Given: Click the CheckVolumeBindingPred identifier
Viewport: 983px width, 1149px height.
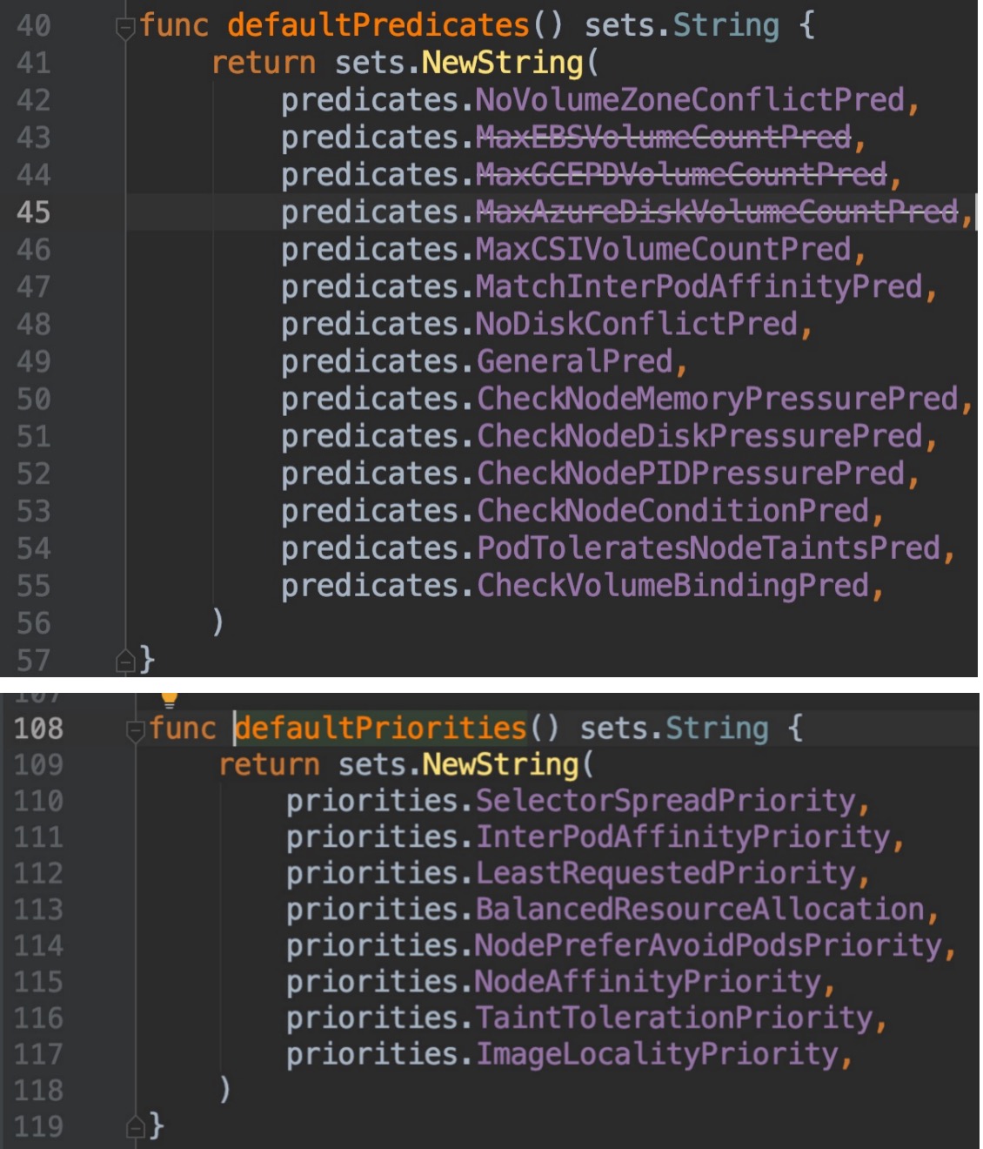Looking at the screenshot, I should point(672,586).
